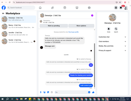Screen dimensions: 131x101
Task: Click the quoted reply preview above 'ok'
Action: click(x=69, y=62)
